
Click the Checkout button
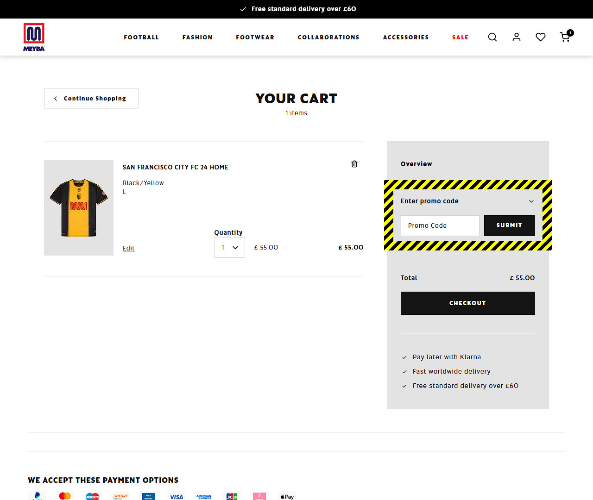pos(468,303)
